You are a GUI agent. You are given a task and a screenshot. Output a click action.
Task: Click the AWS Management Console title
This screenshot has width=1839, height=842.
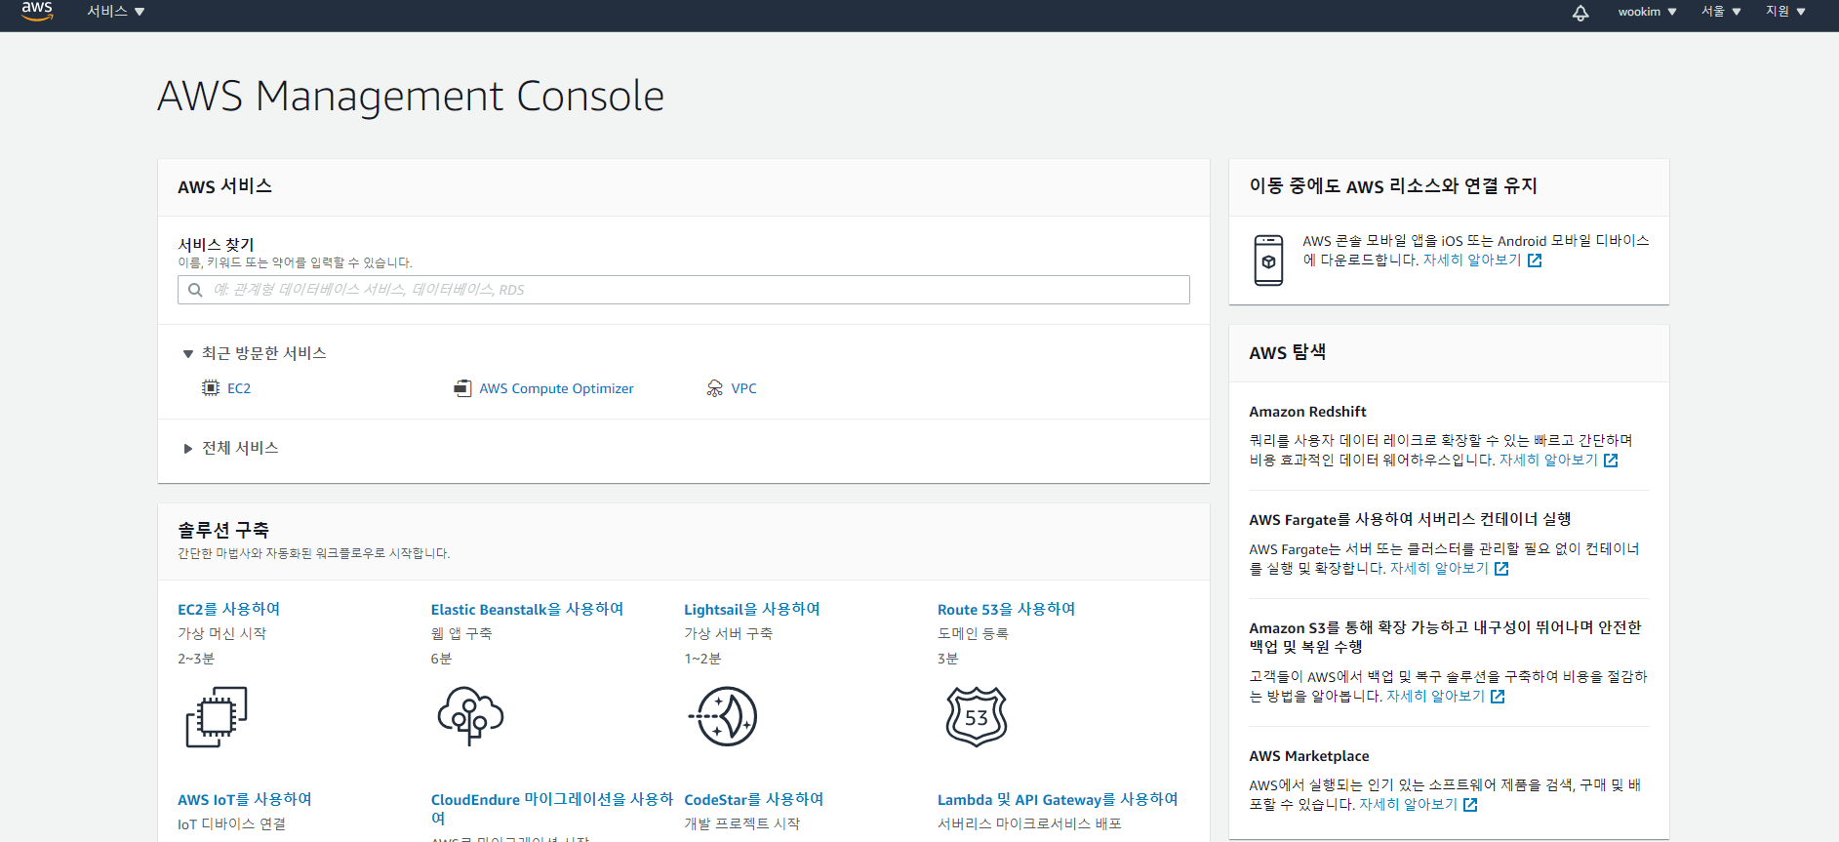pyautogui.click(x=411, y=97)
